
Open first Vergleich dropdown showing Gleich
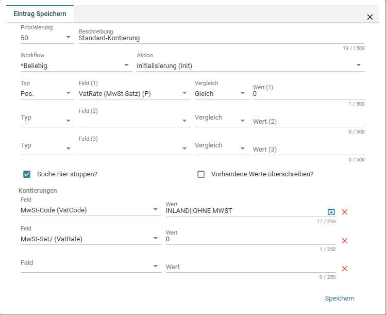(222, 94)
